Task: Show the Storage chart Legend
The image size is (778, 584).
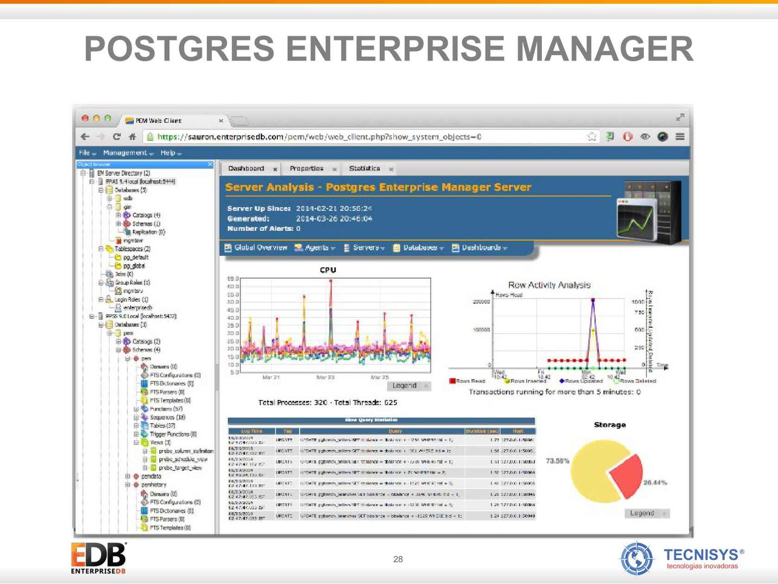Action: click(x=647, y=513)
